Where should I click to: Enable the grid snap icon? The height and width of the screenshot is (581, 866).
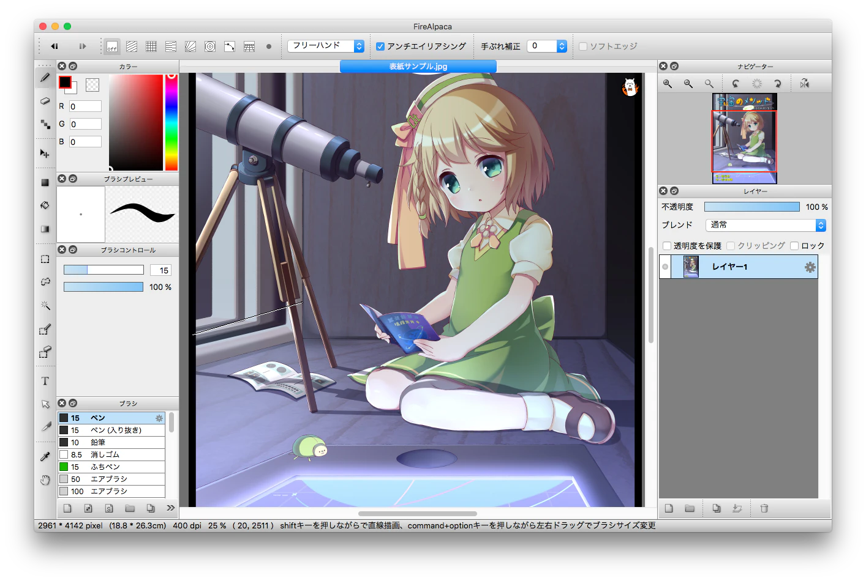(x=151, y=46)
